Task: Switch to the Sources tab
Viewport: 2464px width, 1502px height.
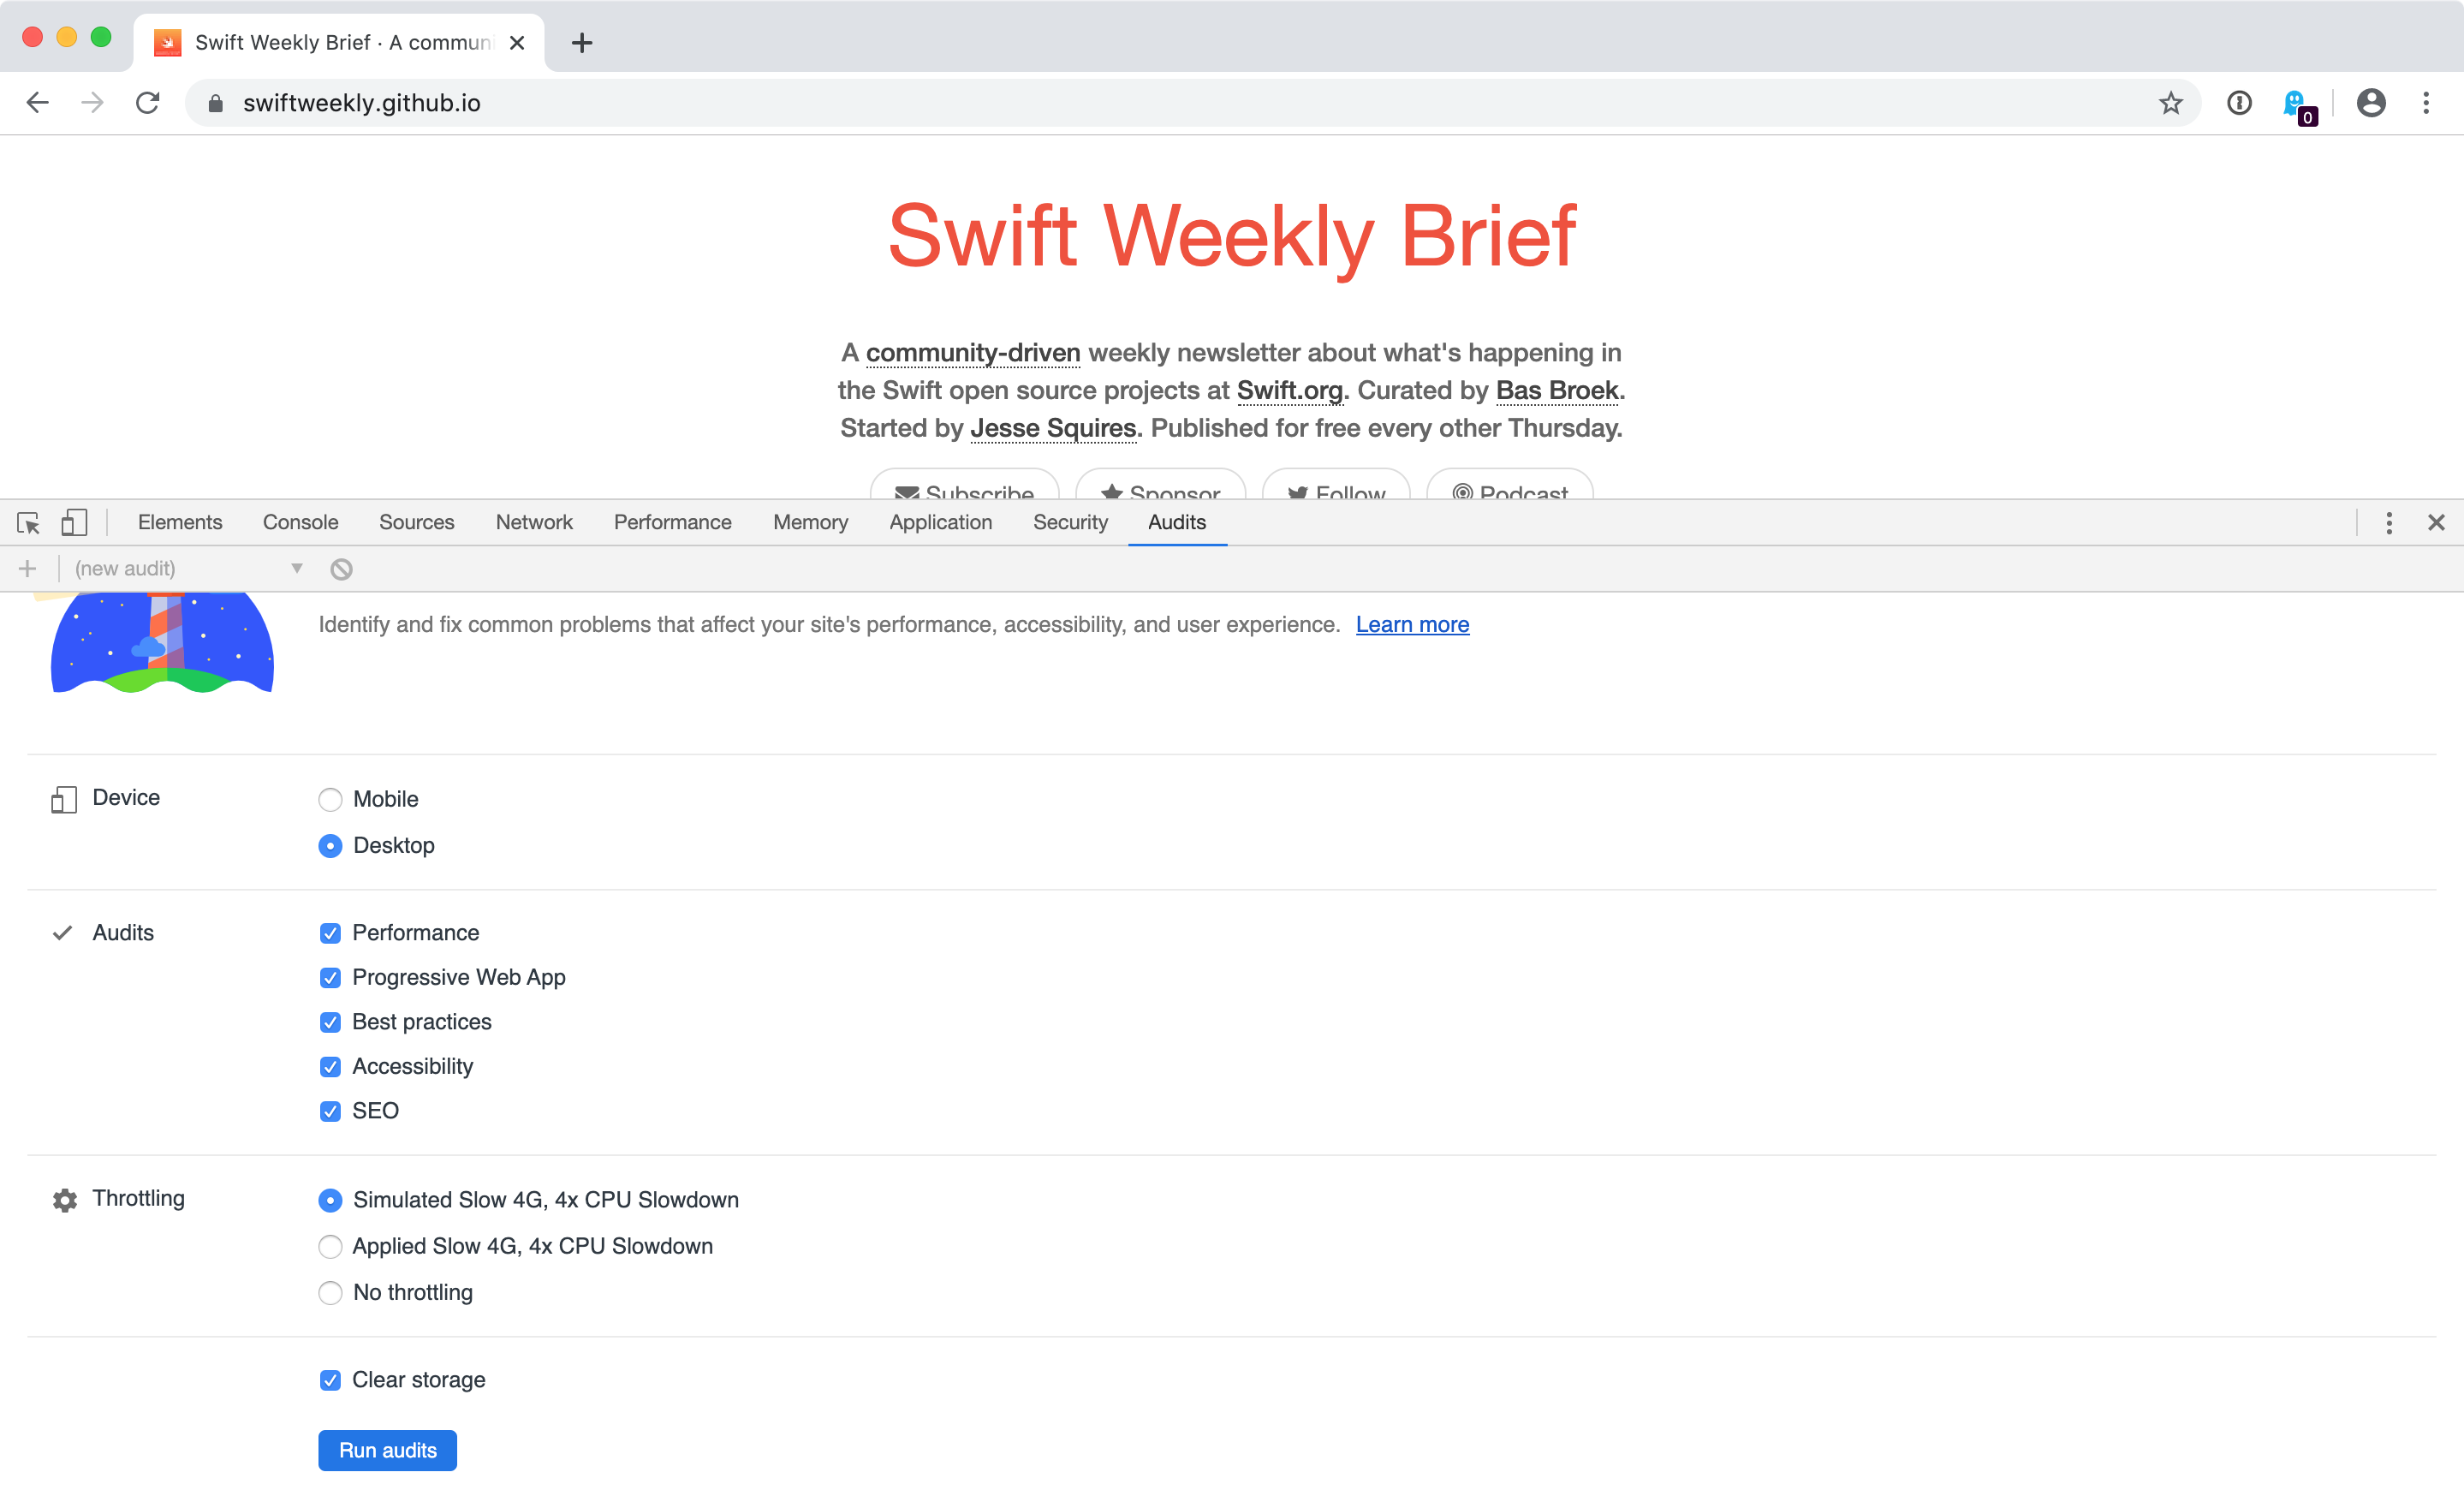Action: 416,522
